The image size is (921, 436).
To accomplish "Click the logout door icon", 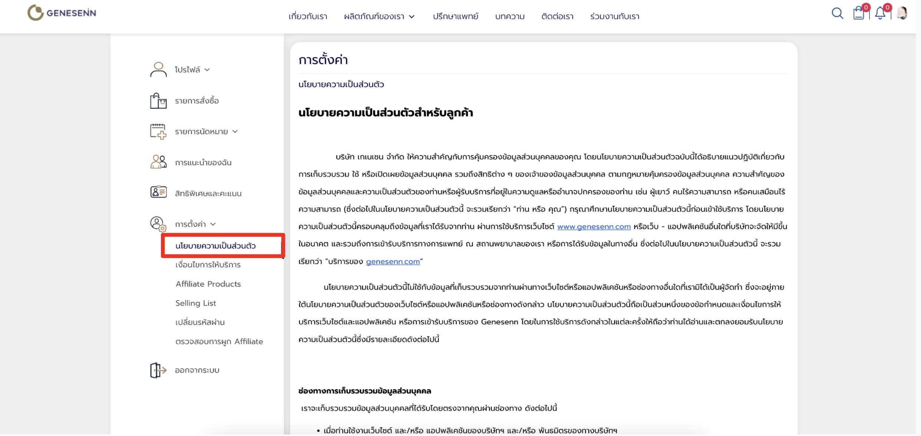I will pyautogui.click(x=158, y=370).
